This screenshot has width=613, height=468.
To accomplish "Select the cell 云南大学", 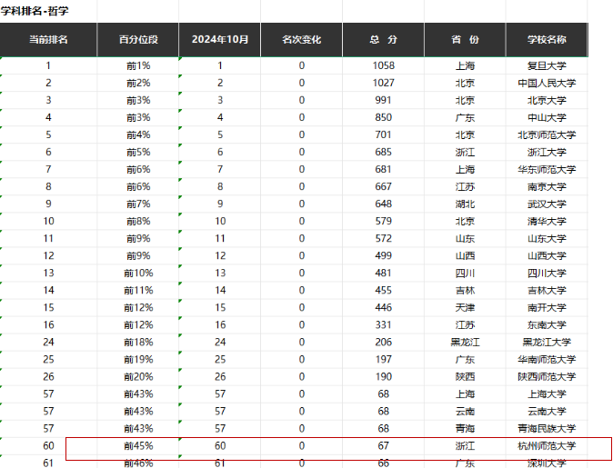I will [x=547, y=411].
